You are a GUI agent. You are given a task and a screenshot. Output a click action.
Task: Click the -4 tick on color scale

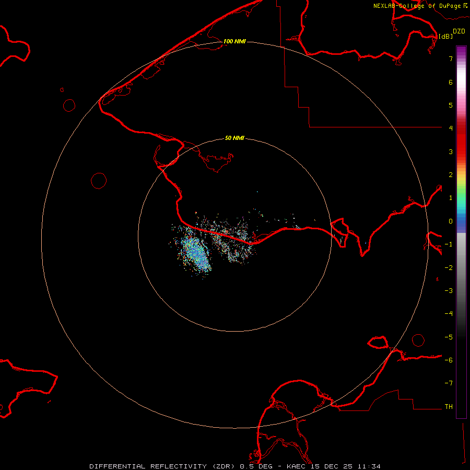(x=449, y=314)
